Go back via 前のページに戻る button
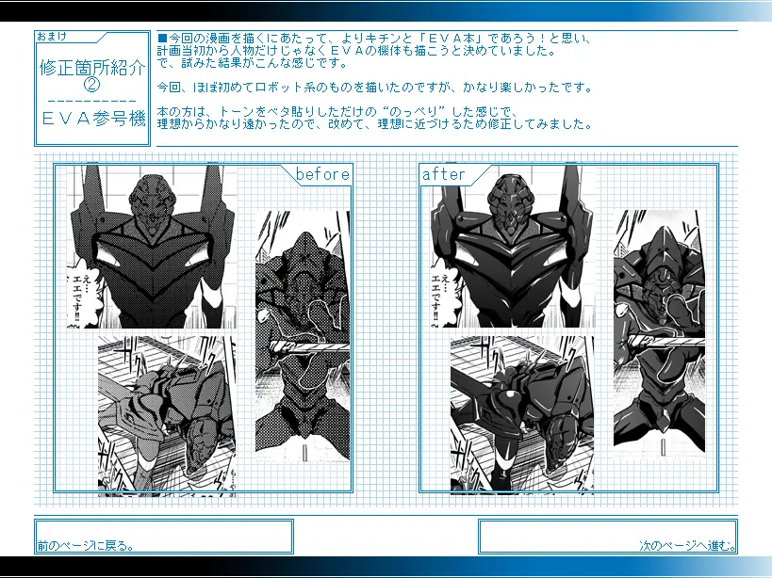This screenshot has width=772, height=578. pos(164,537)
